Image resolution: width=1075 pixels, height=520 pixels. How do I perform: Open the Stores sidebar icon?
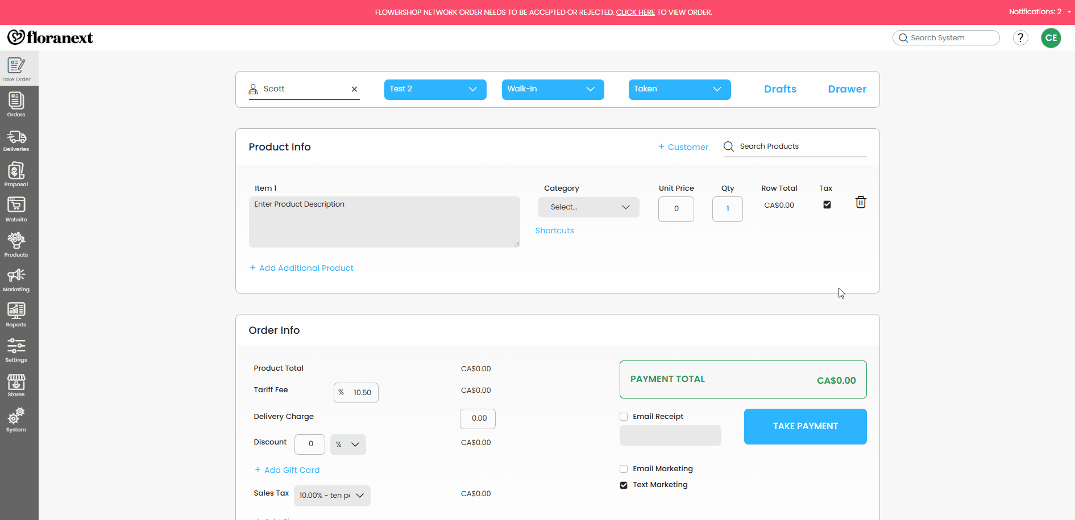[x=16, y=385]
